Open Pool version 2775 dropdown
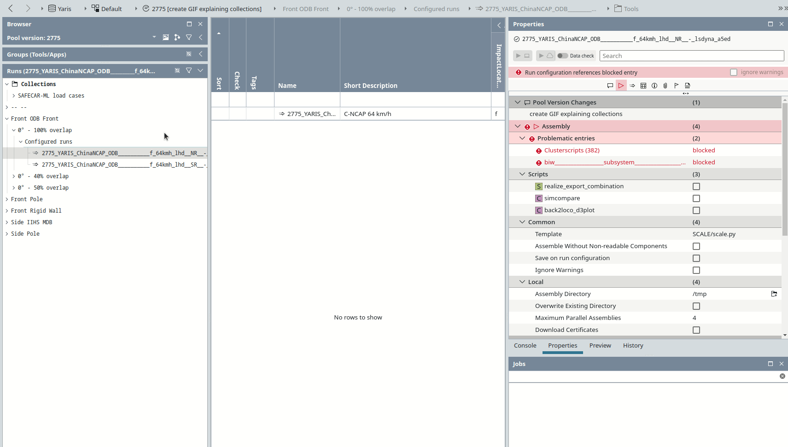The image size is (788, 447). coord(154,37)
